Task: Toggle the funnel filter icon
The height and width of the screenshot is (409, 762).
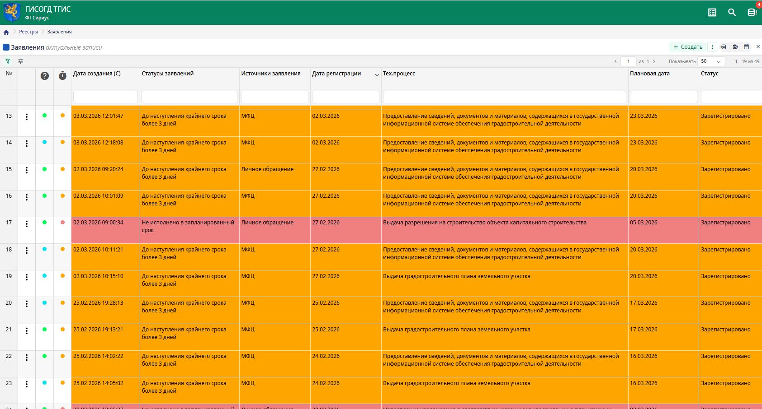Action: (8, 61)
